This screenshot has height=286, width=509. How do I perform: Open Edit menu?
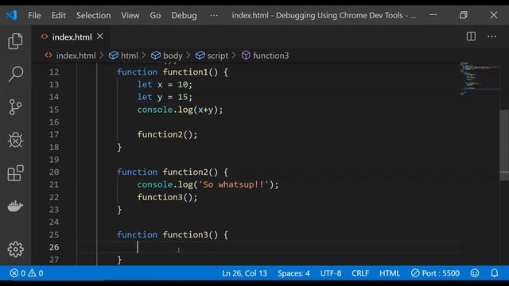coord(58,15)
